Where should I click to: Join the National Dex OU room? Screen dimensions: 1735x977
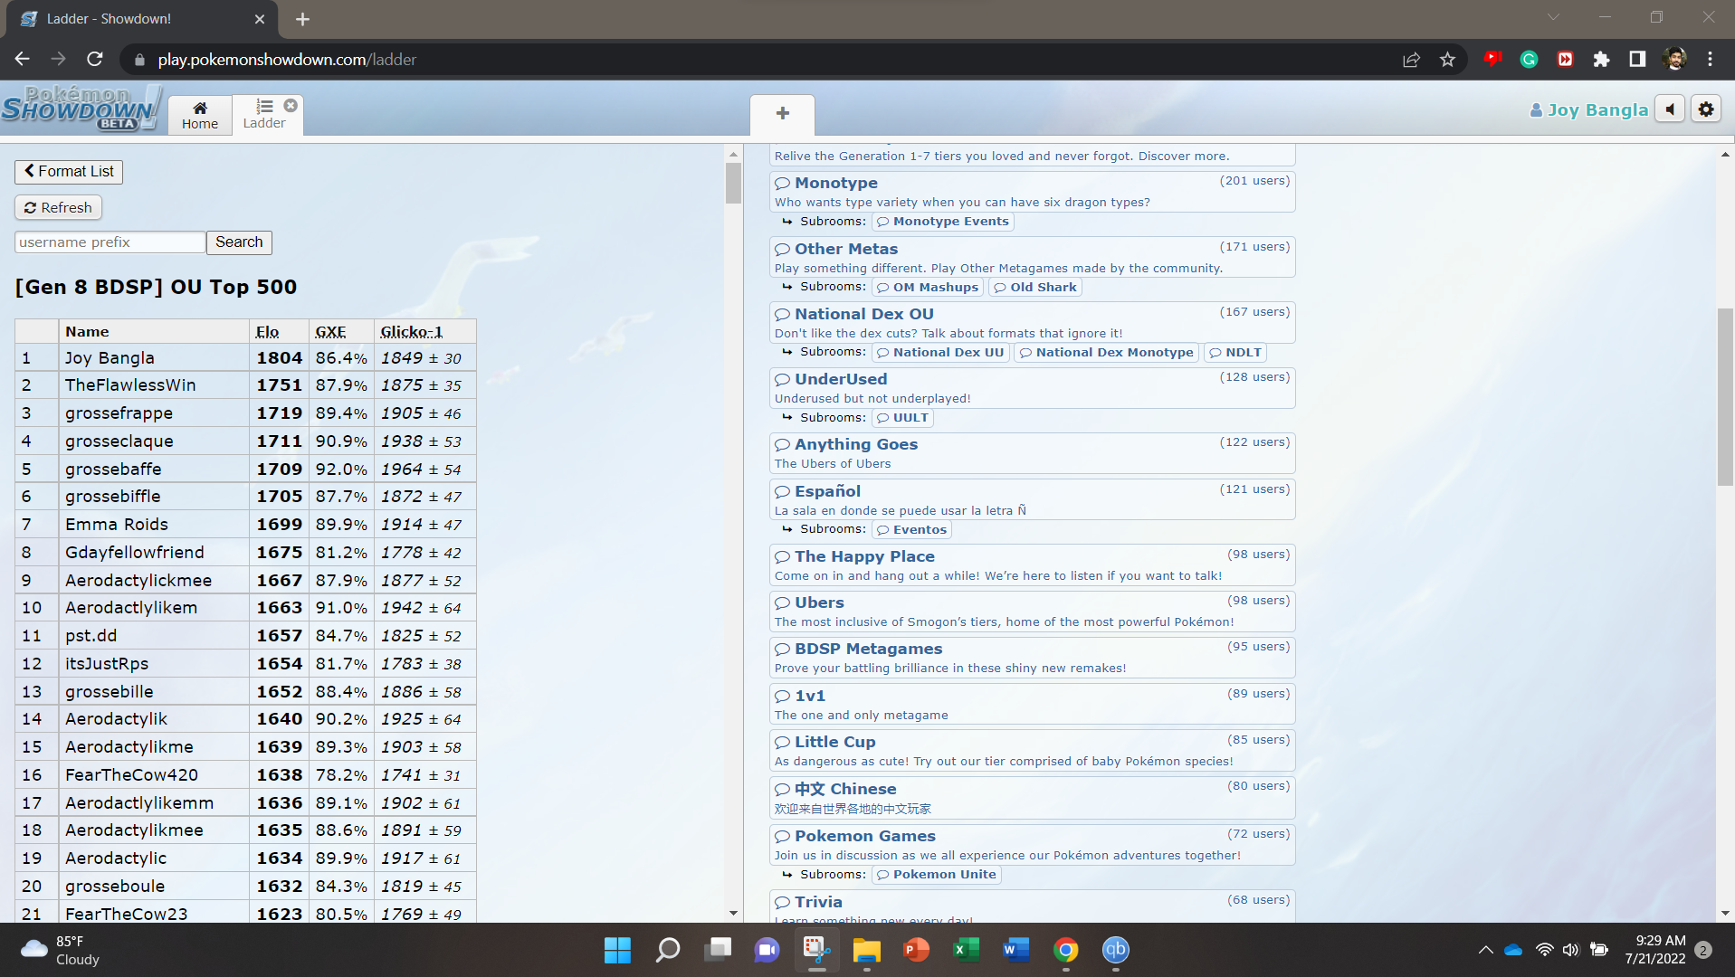coord(1033,323)
